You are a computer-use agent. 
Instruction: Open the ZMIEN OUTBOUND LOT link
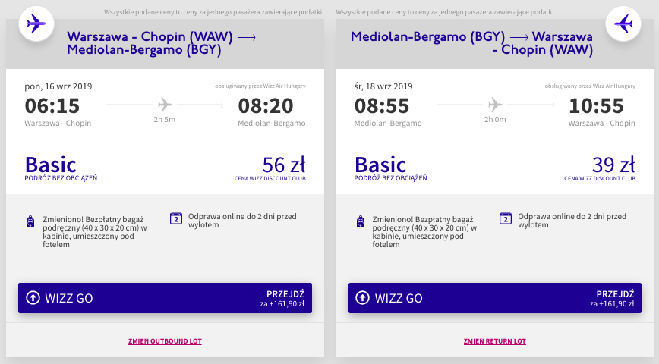[165, 341]
